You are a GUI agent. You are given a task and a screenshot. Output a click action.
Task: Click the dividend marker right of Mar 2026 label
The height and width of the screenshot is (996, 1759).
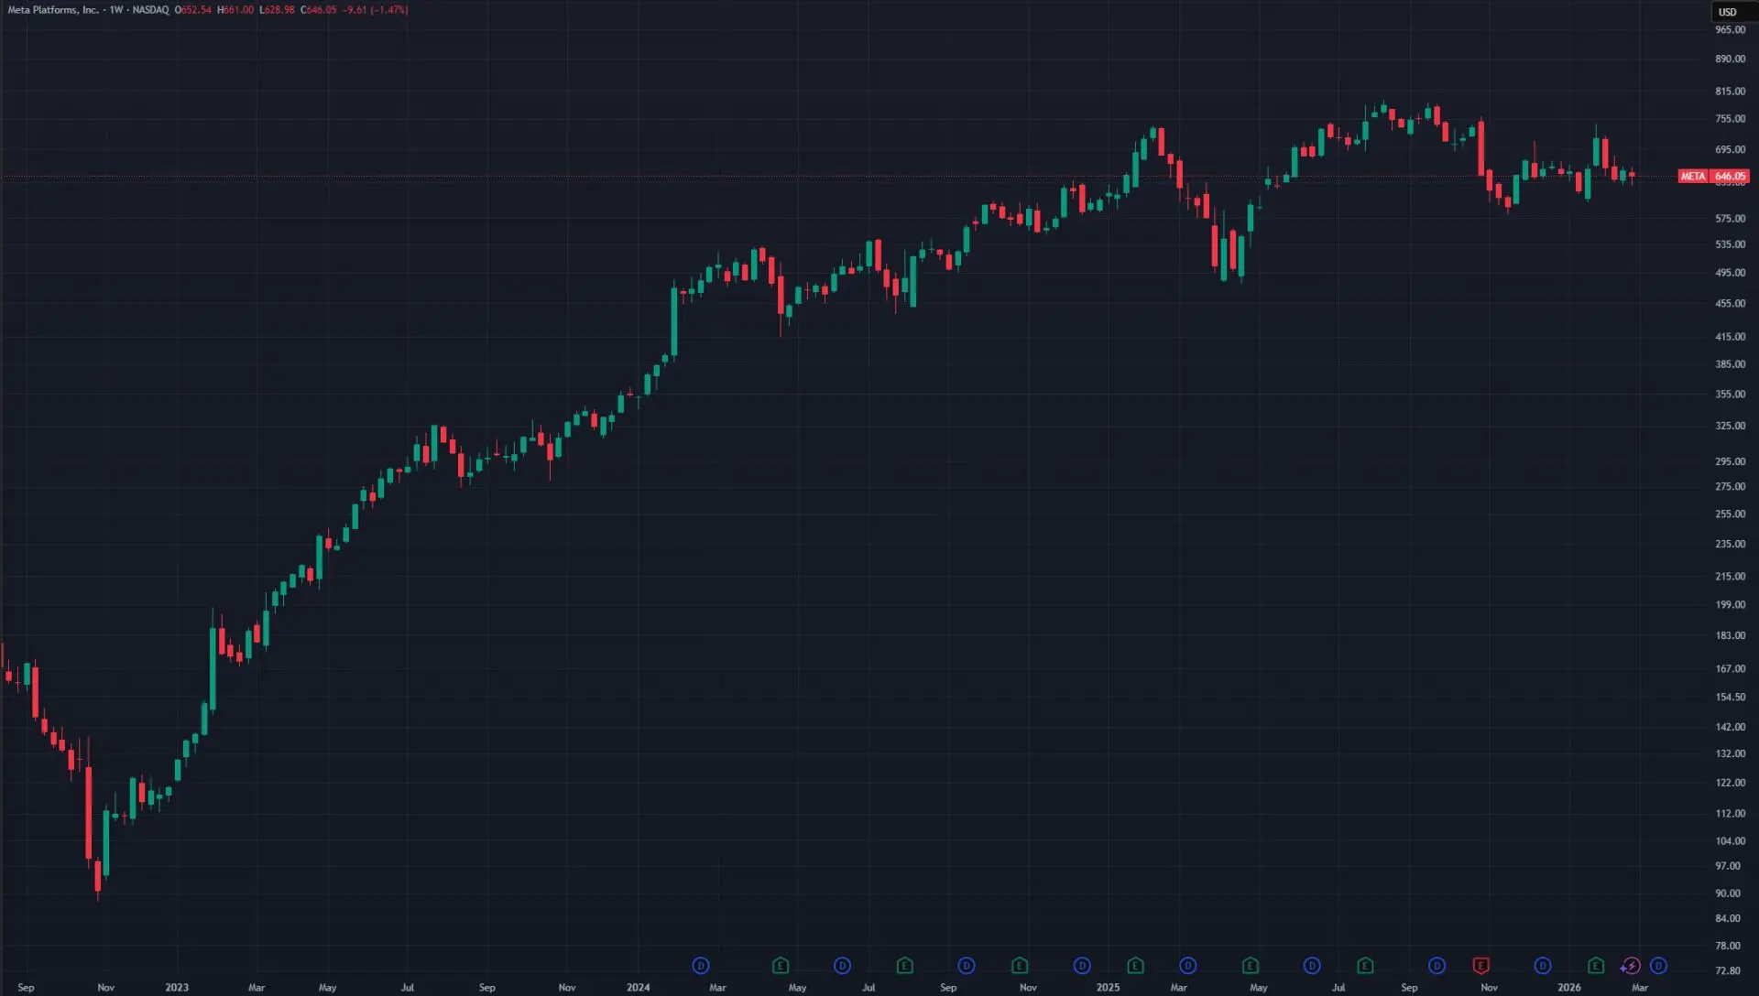pos(1658,966)
